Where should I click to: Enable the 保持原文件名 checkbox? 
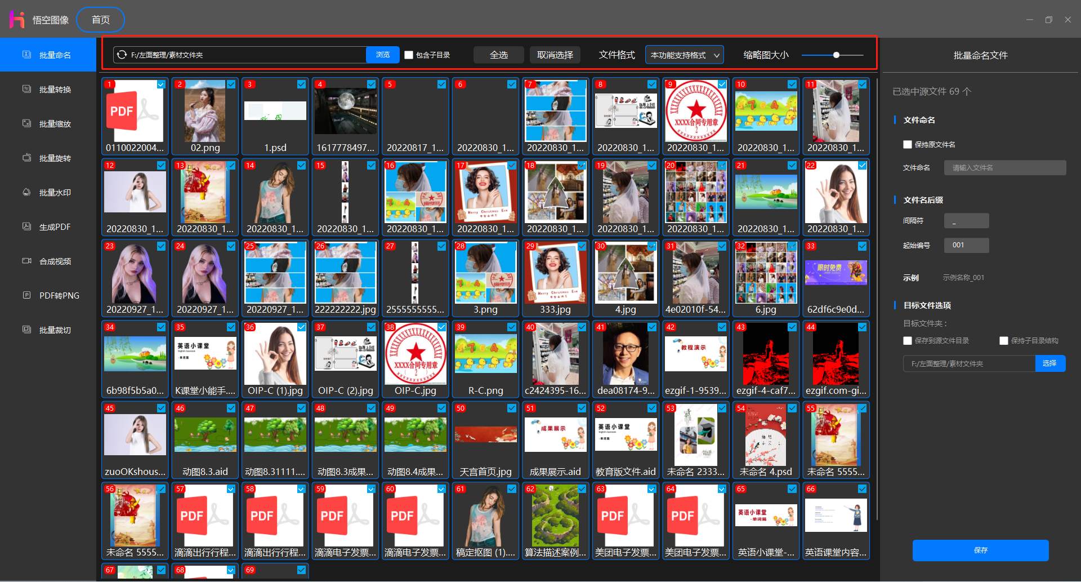[x=907, y=144]
